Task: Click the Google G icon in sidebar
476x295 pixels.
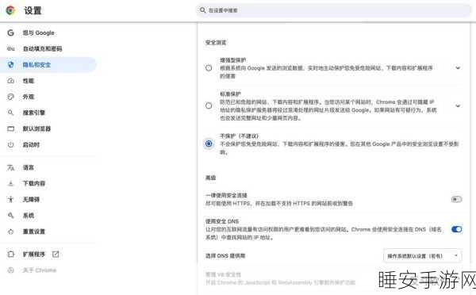Action: 10,33
